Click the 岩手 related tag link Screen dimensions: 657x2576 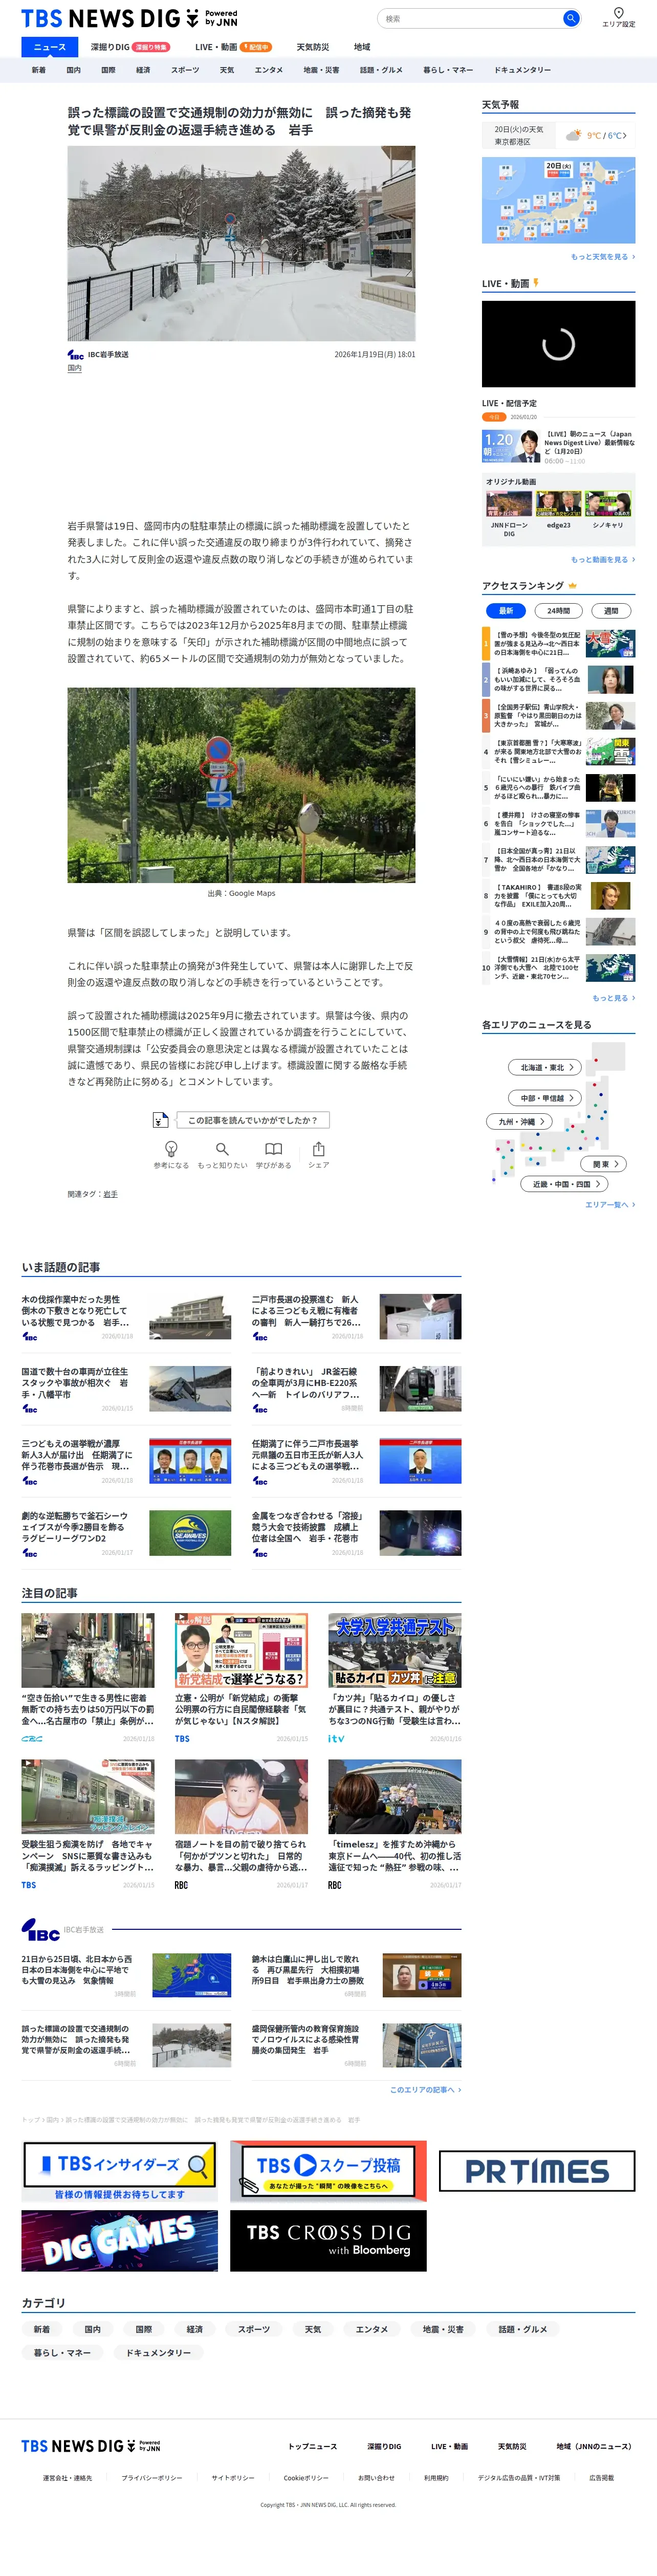coord(110,1194)
